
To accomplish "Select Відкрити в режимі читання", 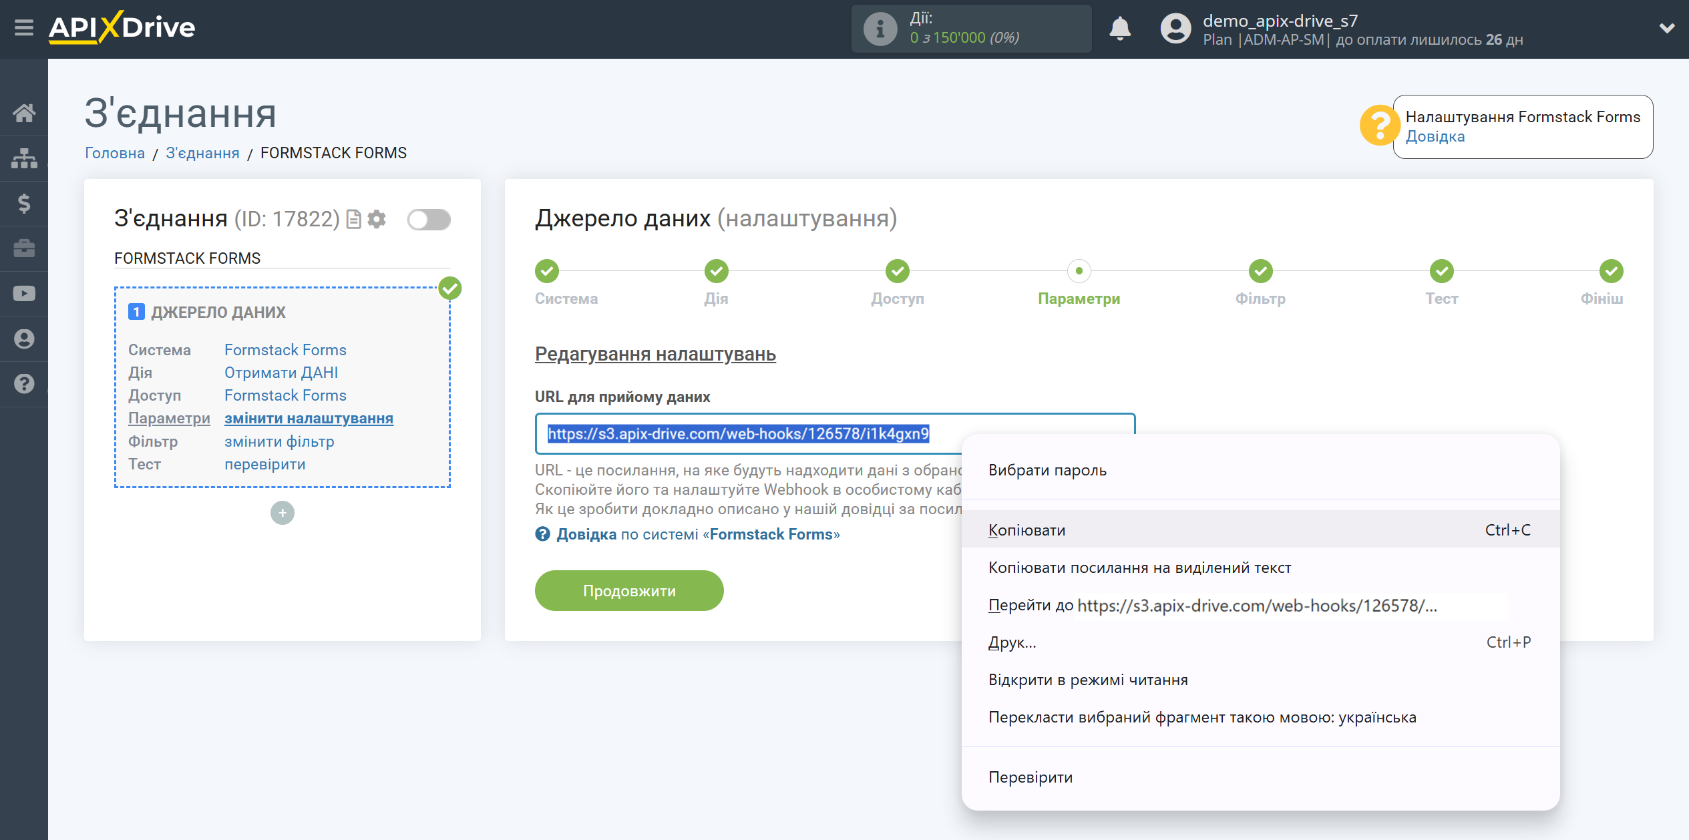I will point(1260,680).
